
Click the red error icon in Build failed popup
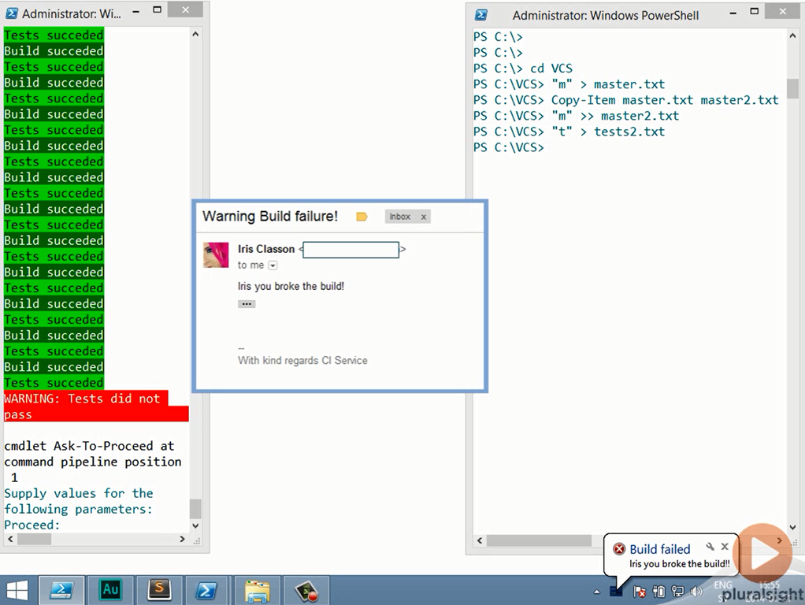[x=619, y=548]
